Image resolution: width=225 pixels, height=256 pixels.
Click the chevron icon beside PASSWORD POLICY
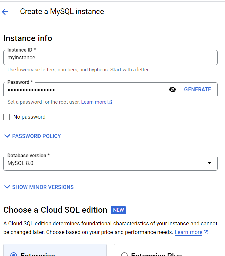pos(7,136)
